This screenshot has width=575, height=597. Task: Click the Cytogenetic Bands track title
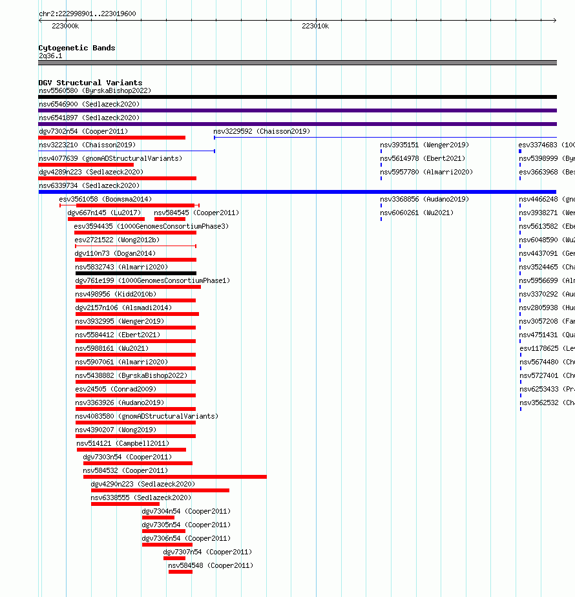pos(76,48)
